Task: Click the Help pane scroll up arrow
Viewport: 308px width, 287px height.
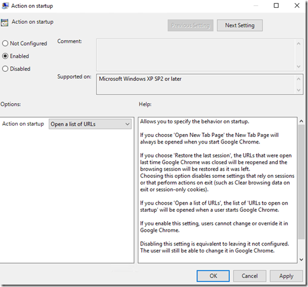Action: (301, 121)
